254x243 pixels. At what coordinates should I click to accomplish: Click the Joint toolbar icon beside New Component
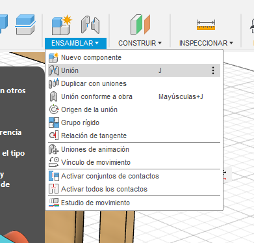click(x=90, y=25)
